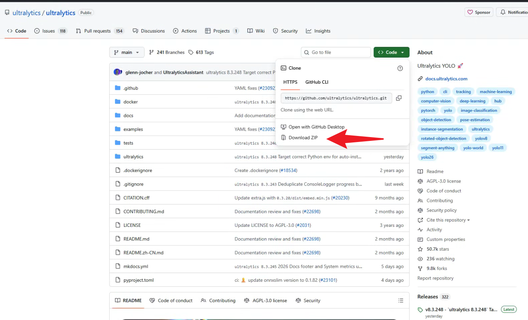Open the Wiki tab
528x320 pixels.
(x=256, y=31)
